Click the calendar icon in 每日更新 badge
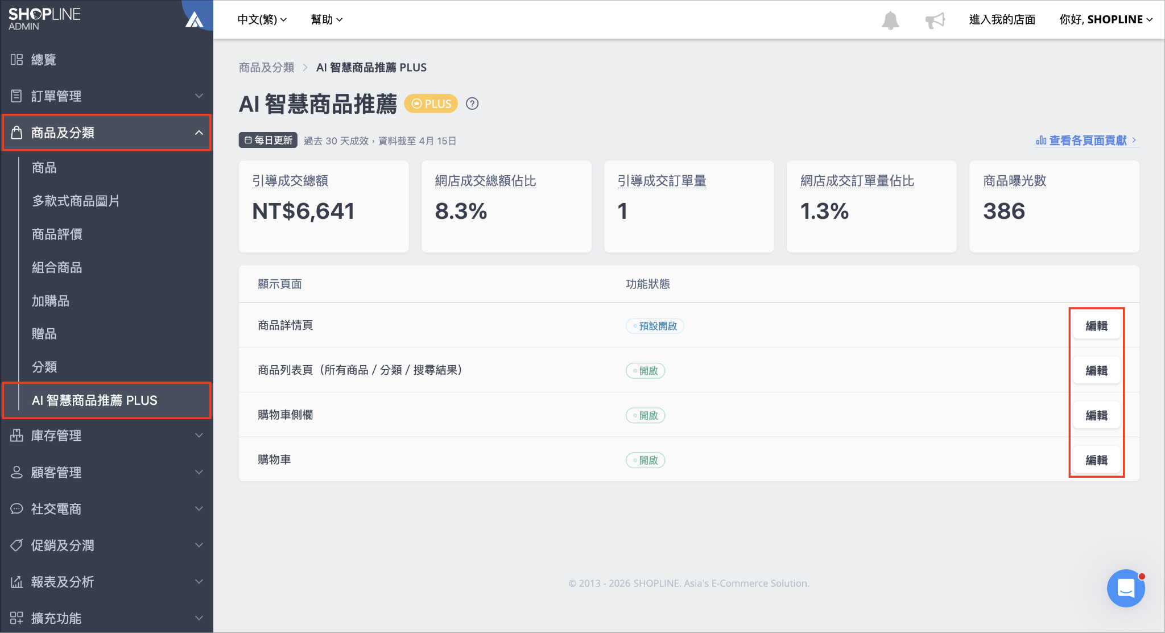Image resolution: width=1165 pixels, height=633 pixels. pos(248,140)
